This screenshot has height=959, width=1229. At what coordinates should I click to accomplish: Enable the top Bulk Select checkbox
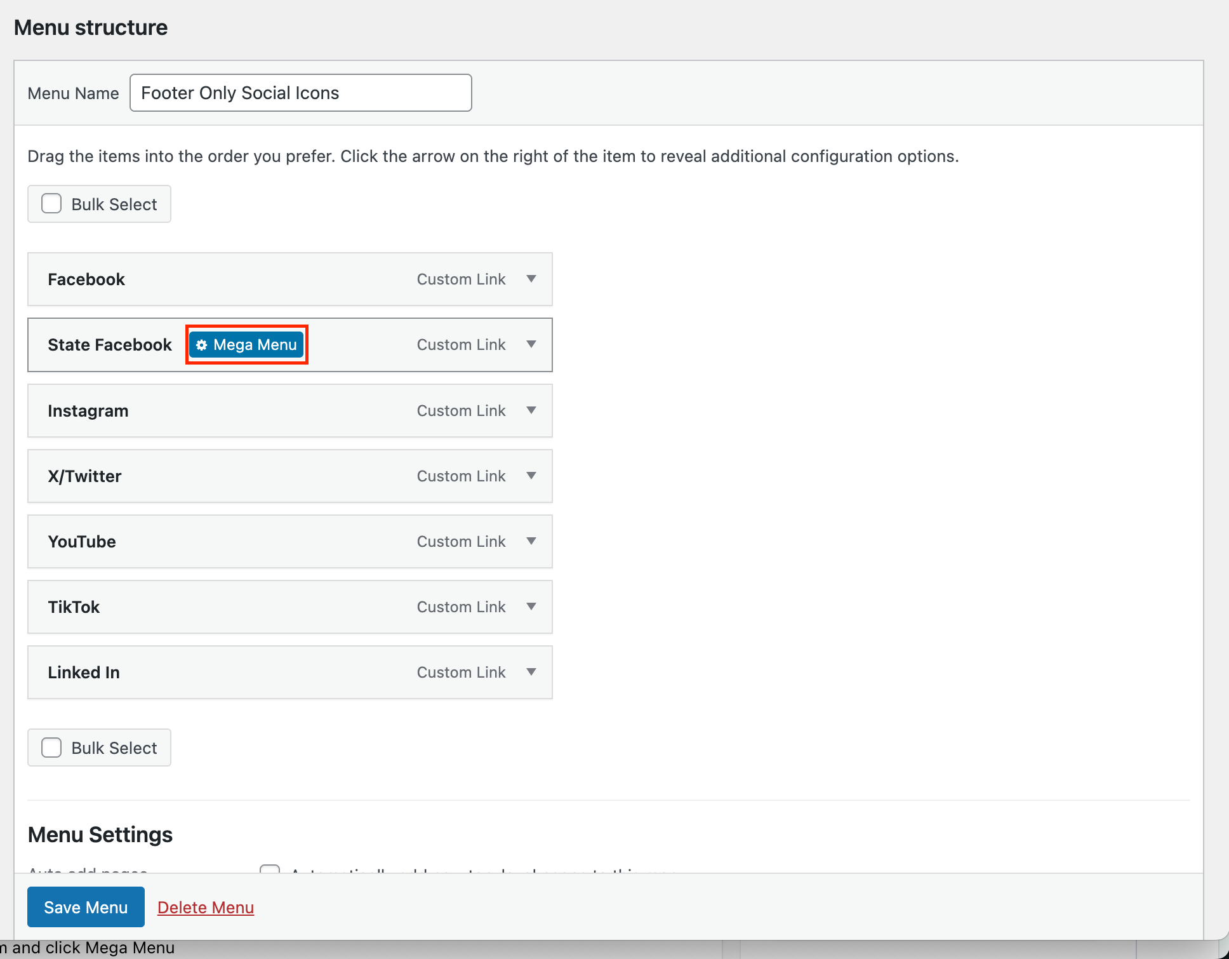51,204
